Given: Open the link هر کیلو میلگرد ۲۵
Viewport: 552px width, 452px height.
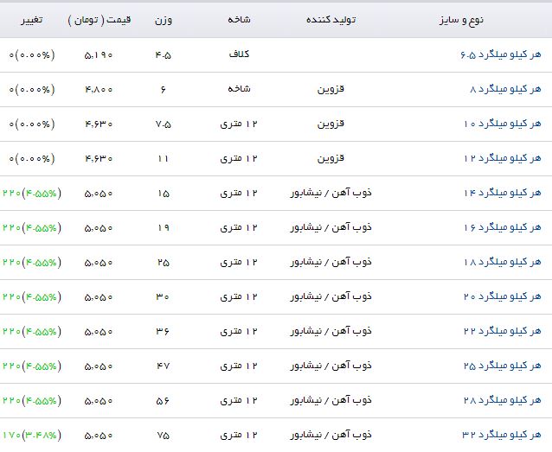Looking at the screenshot, I should click(x=503, y=366).
